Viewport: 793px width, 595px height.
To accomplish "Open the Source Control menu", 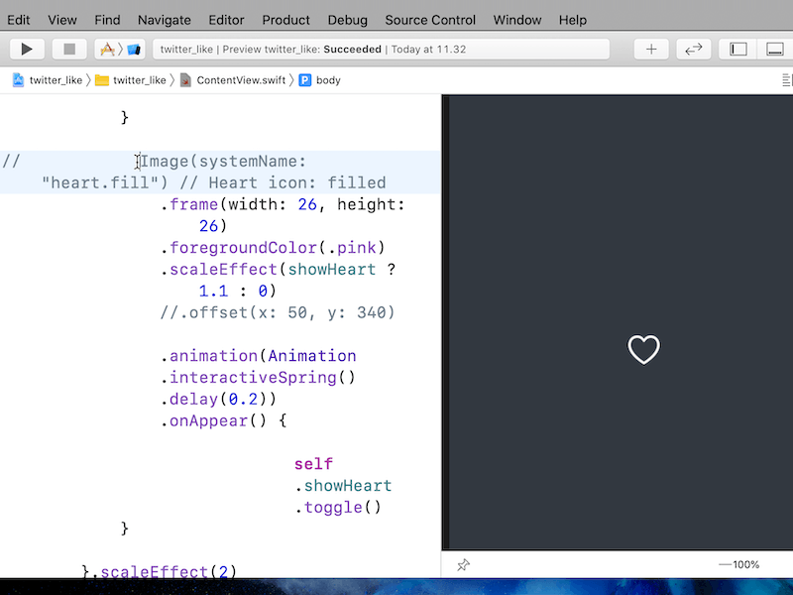I will [430, 20].
